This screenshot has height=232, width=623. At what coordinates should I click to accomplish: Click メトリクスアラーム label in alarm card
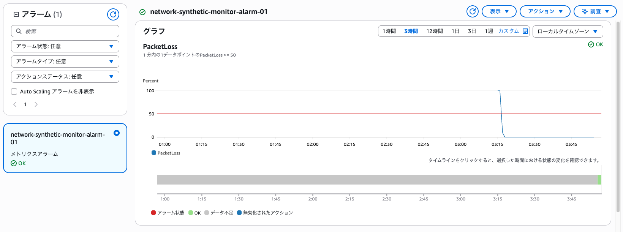(34, 154)
